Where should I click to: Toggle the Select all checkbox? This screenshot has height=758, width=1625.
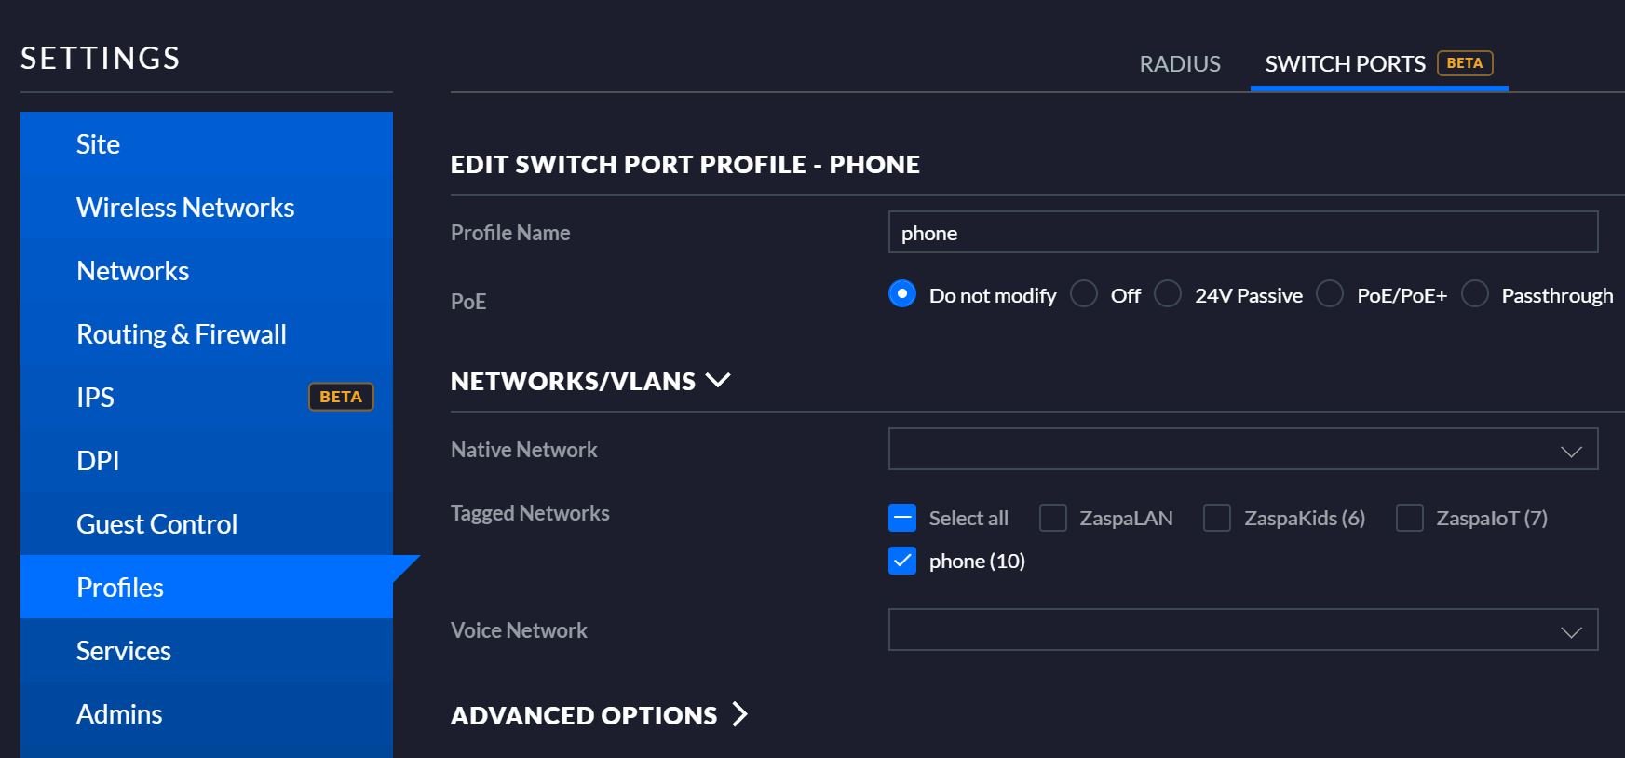click(x=902, y=518)
